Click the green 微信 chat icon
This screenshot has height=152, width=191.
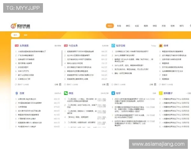66,93
